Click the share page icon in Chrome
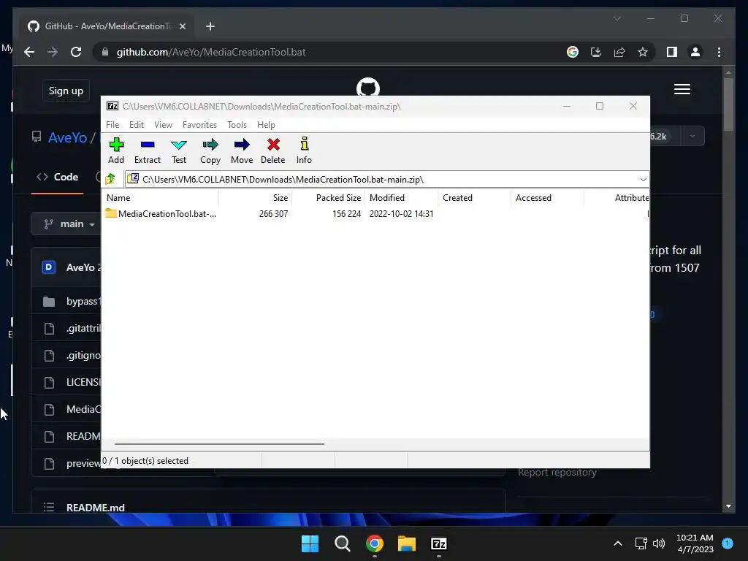Screen dimensions: 748x561 [619, 52]
